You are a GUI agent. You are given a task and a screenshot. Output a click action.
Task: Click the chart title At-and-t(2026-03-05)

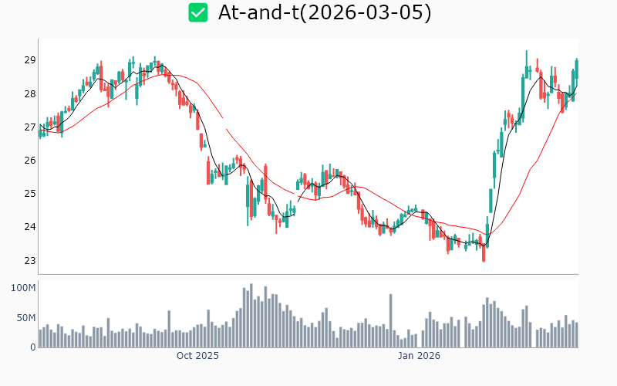click(x=325, y=12)
